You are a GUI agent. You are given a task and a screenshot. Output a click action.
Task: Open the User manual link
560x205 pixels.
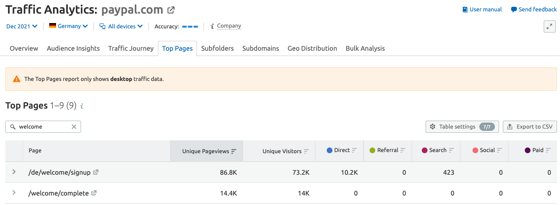[486, 9]
